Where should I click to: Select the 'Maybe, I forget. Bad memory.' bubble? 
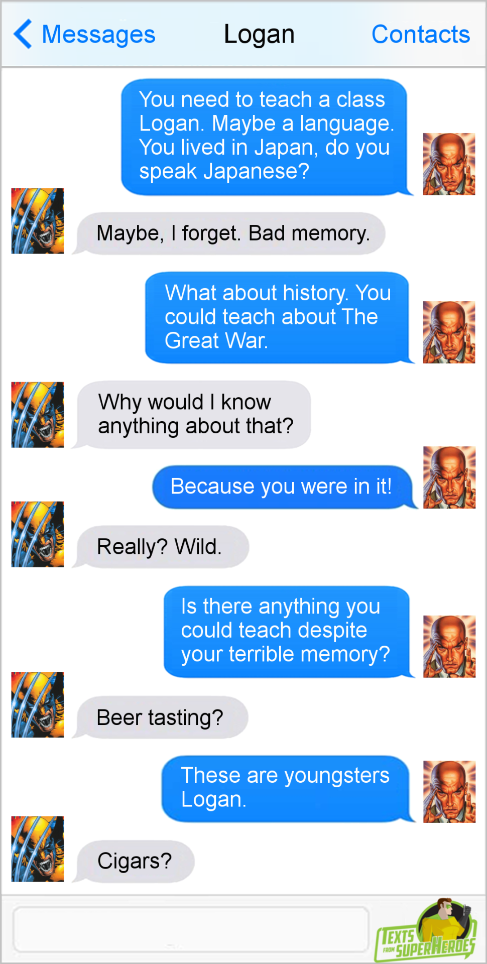(230, 233)
